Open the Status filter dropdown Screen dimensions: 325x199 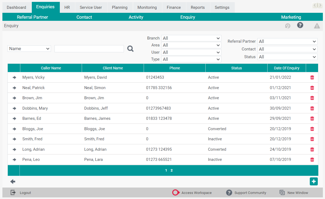(287, 57)
